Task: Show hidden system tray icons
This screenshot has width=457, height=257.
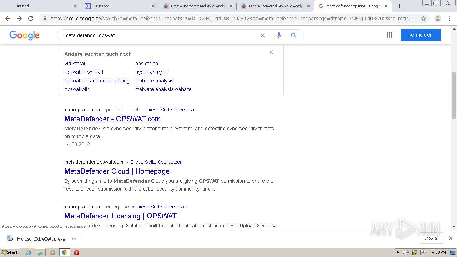Action: pos(398,252)
